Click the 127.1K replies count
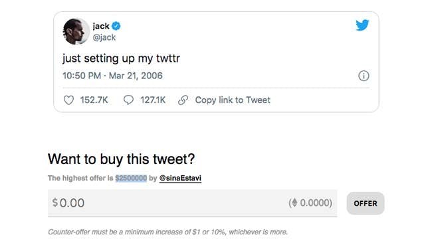The width and height of the screenshot is (432, 251). point(153,100)
